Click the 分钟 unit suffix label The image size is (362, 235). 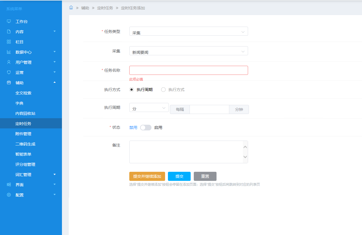point(239,109)
